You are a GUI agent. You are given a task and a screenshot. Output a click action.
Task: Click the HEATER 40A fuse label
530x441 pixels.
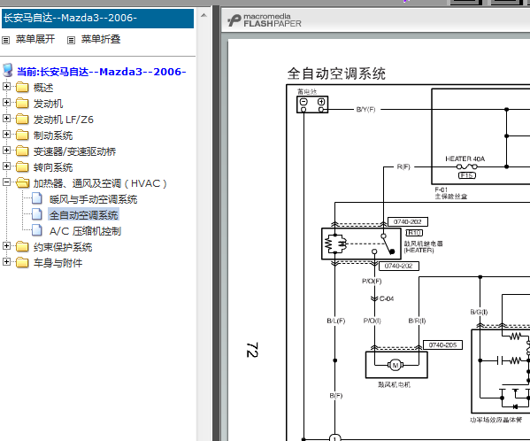click(465, 159)
